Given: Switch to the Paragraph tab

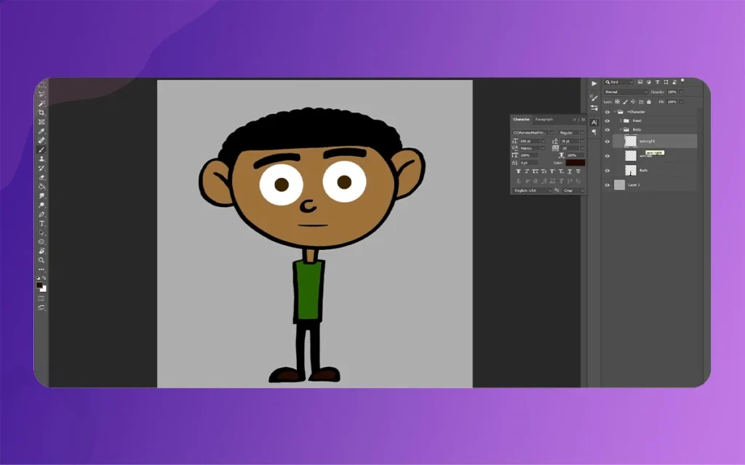Looking at the screenshot, I should pyautogui.click(x=544, y=119).
